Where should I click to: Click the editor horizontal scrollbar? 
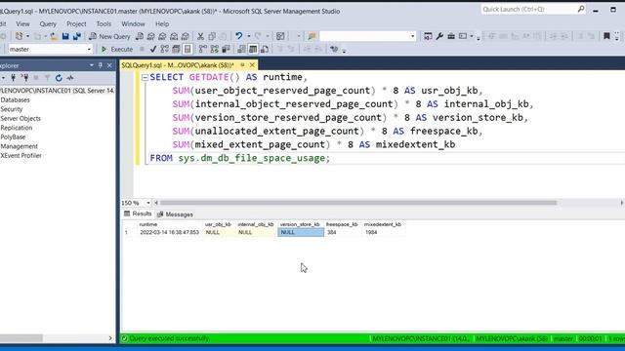click(358, 203)
